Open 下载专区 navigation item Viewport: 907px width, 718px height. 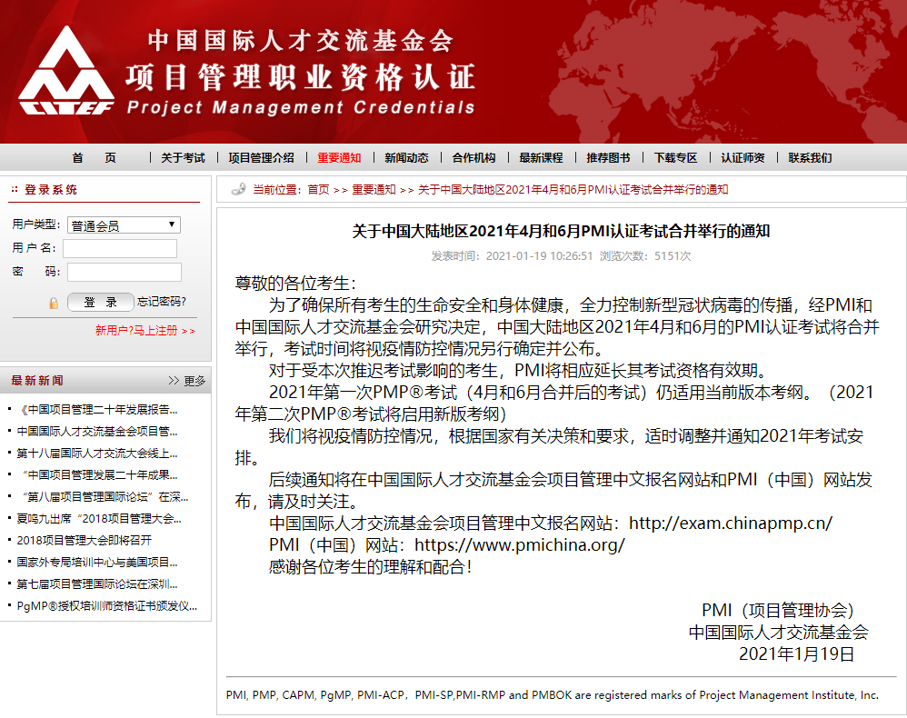point(675,158)
